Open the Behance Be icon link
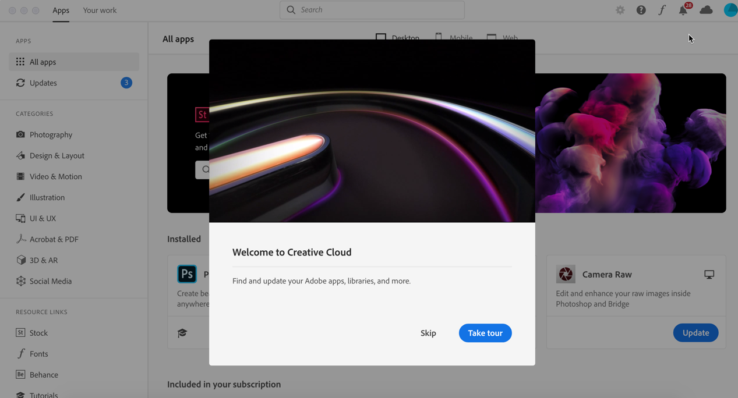This screenshot has width=738, height=398. pyautogui.click(x=20, y=375)
